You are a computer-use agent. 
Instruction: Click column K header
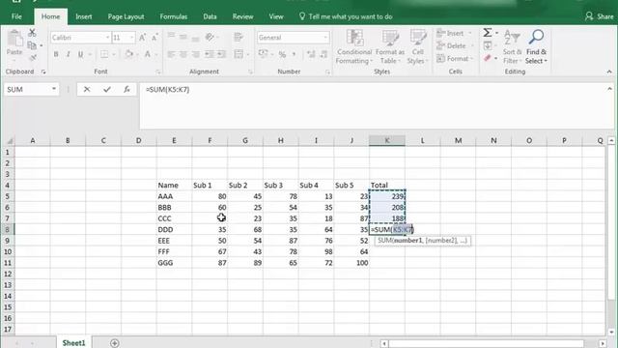click(x=387, y=140)
